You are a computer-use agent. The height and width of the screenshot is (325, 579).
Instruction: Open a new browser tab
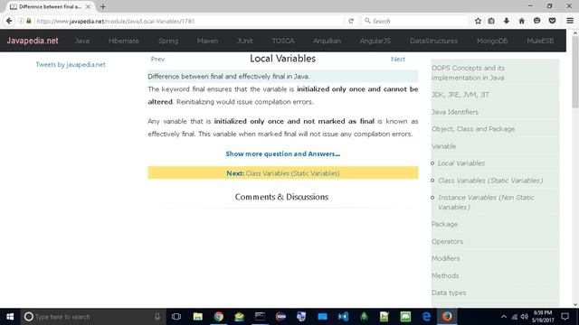click(x=102, y=6)
